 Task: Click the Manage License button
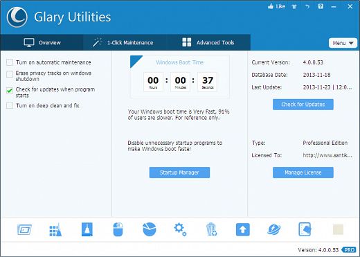[x=303, y=172]
